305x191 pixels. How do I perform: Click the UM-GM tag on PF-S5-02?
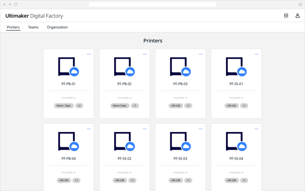point(120,180)
